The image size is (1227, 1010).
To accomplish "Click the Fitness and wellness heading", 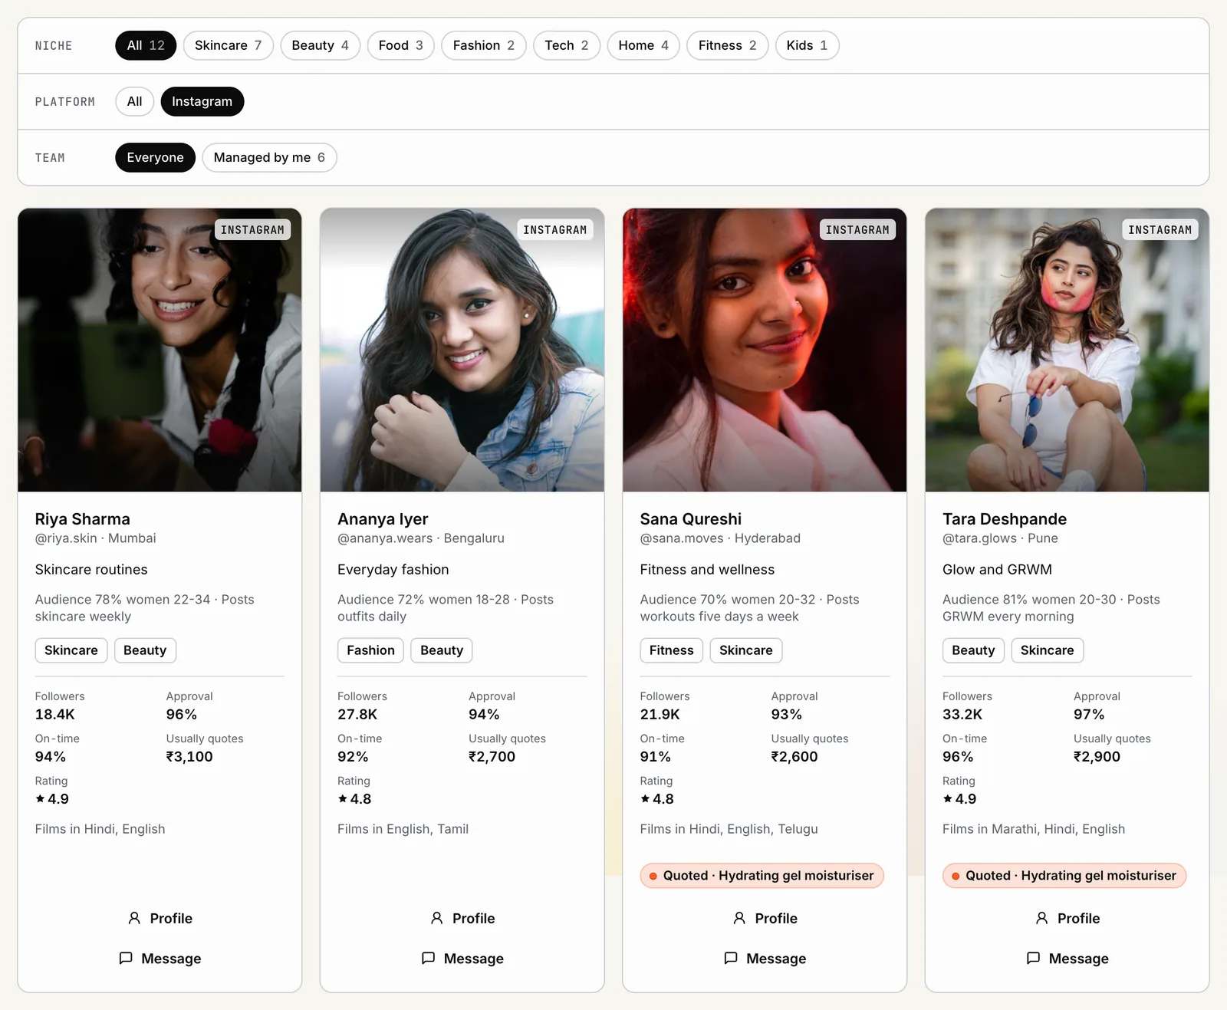I will tap(707, 570).
